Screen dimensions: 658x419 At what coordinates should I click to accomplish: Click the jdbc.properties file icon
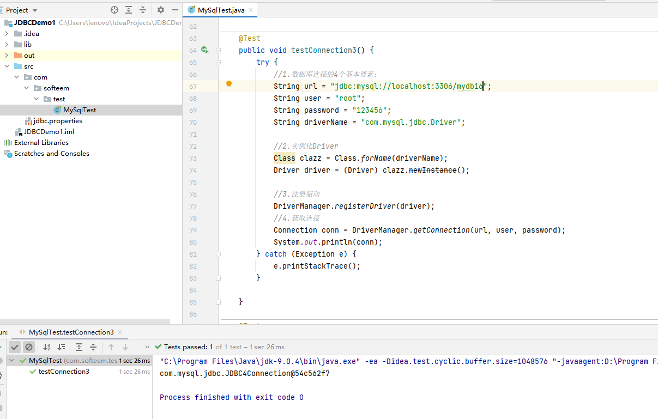point(28,120)
